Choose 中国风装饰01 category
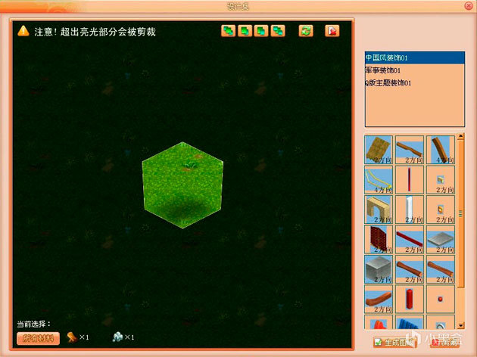This screenshot has height=357, width=477. (415, 57)
